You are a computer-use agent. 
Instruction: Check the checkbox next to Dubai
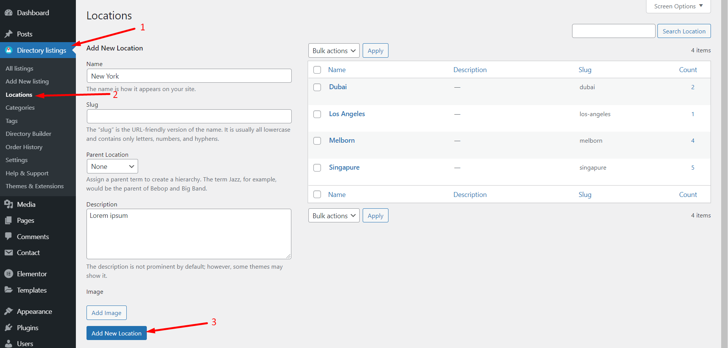click(317, 87)
